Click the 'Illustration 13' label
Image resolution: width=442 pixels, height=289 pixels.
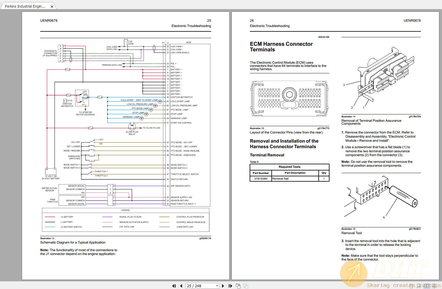pos(257,128)
